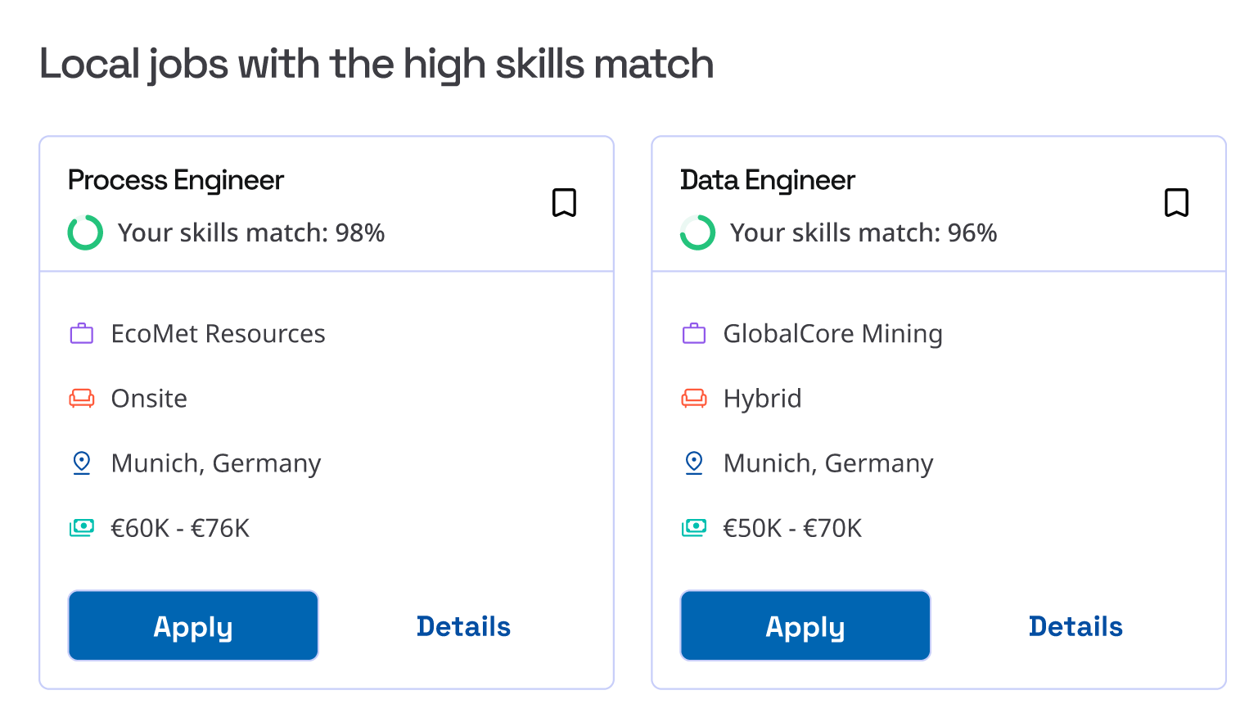Apply to the Data Engineer job
This screenshot has width=1249, height=722.
[x=805, y=626]
